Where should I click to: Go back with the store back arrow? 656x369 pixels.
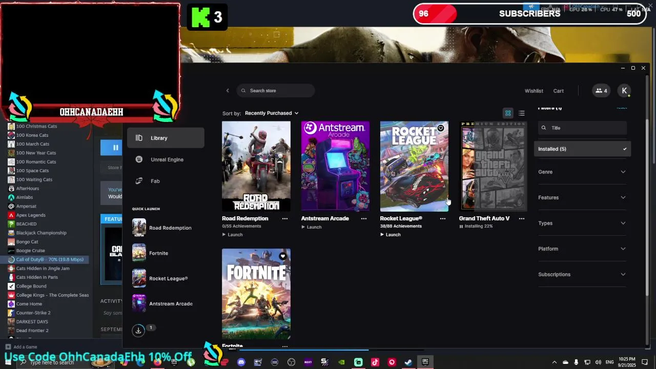click(228, 91)
